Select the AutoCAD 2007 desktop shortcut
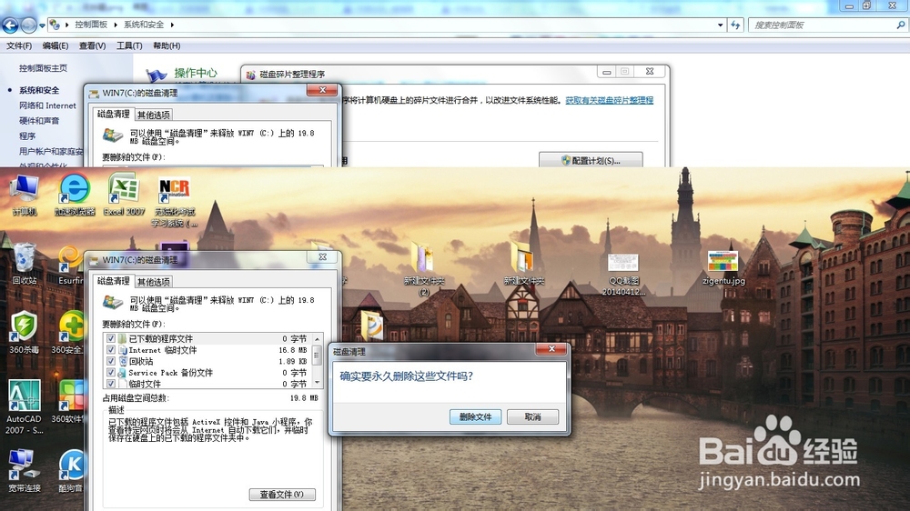The height and width of the screenshot is (511, 910). 25,406
